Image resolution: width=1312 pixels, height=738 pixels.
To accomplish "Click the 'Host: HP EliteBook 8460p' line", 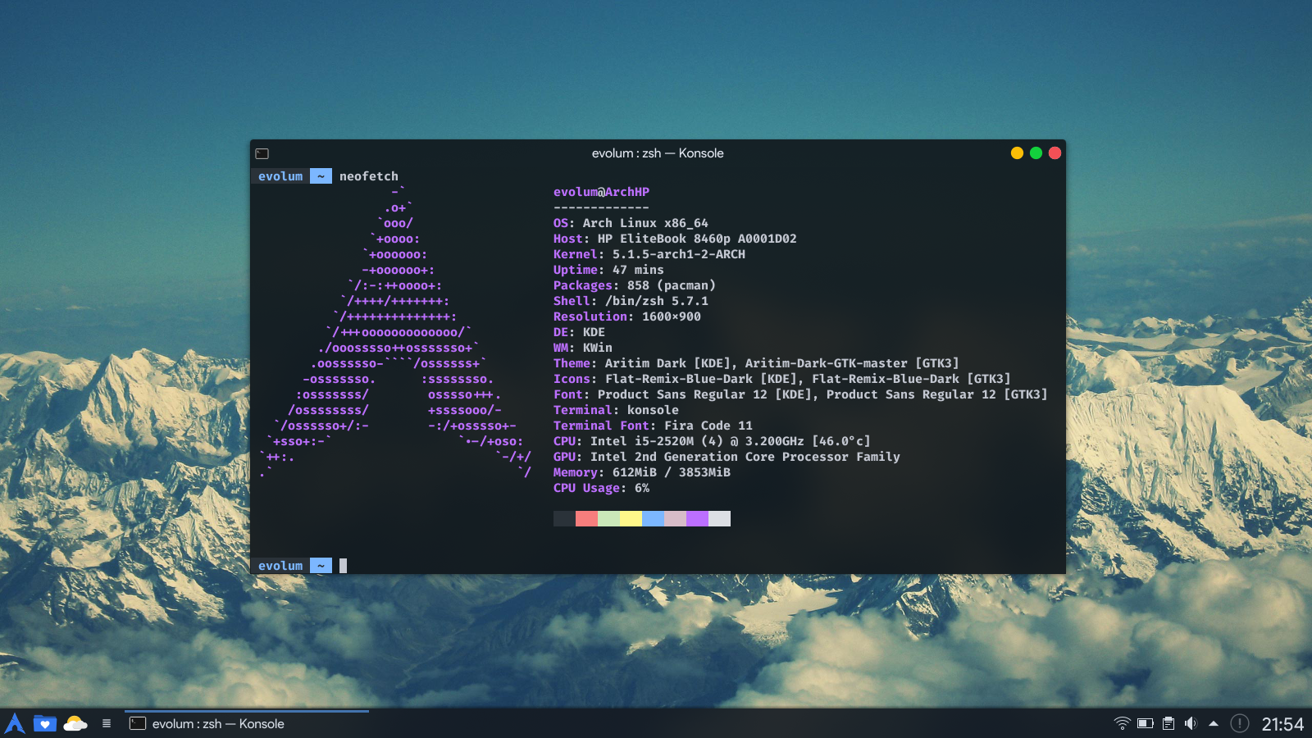I will [675, 239].
